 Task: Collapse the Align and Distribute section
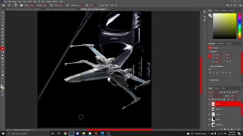pyautogui.click(x=209, y=66)
